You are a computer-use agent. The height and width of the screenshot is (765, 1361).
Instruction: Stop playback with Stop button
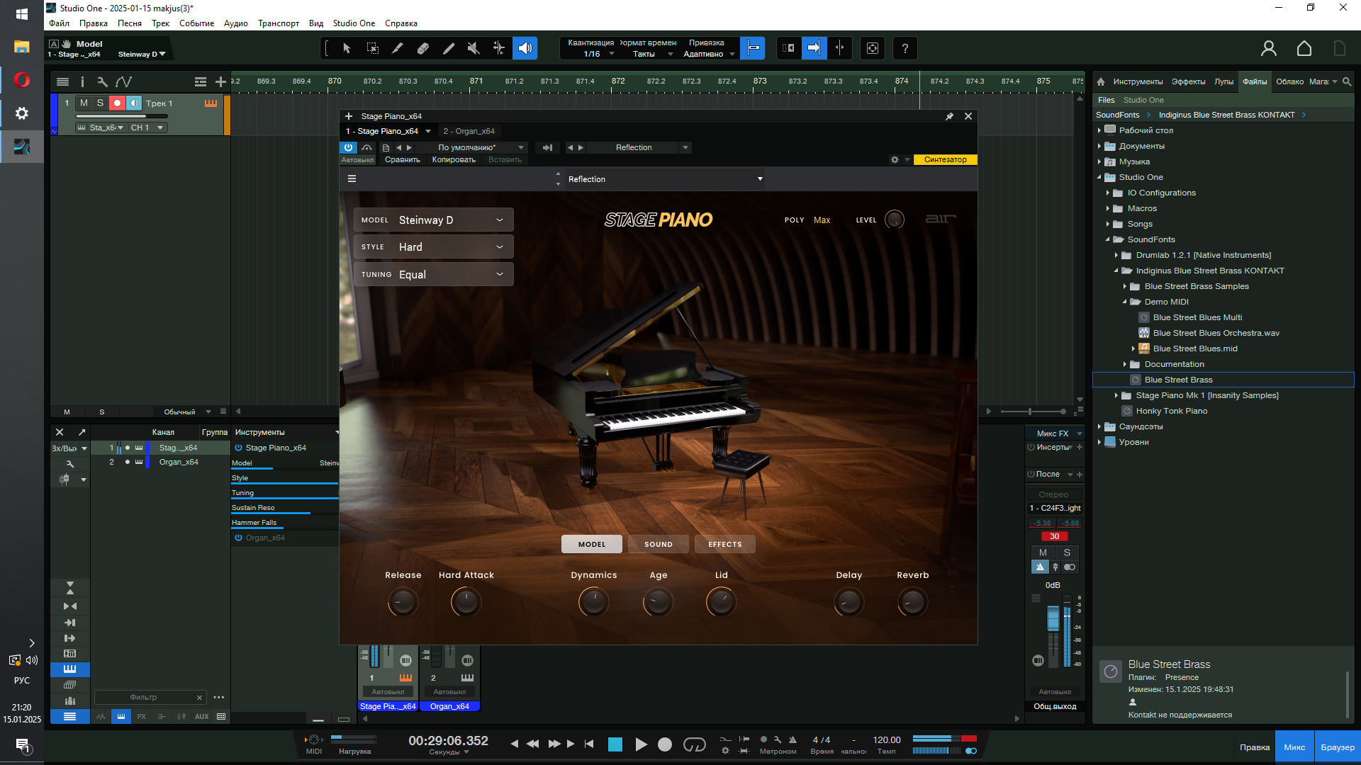pos(615,744)
